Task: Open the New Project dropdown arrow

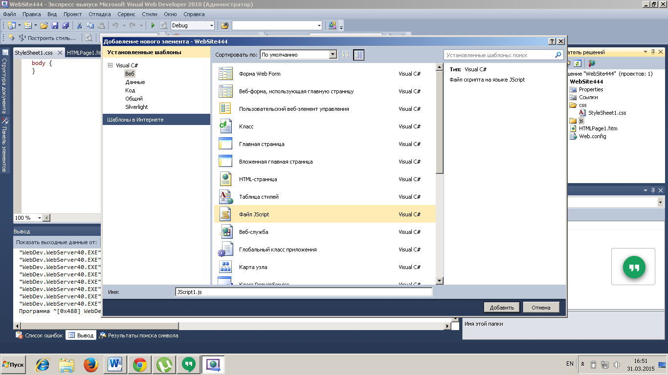Action: coord(19,25)
